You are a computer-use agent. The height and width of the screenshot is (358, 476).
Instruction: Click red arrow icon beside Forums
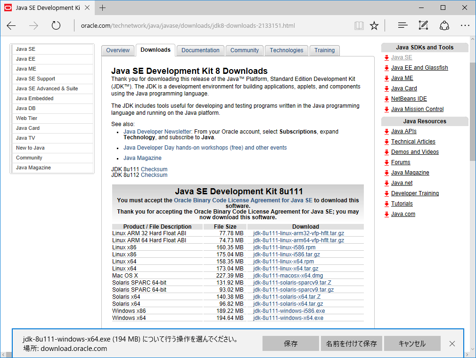(x=386, y=162)
